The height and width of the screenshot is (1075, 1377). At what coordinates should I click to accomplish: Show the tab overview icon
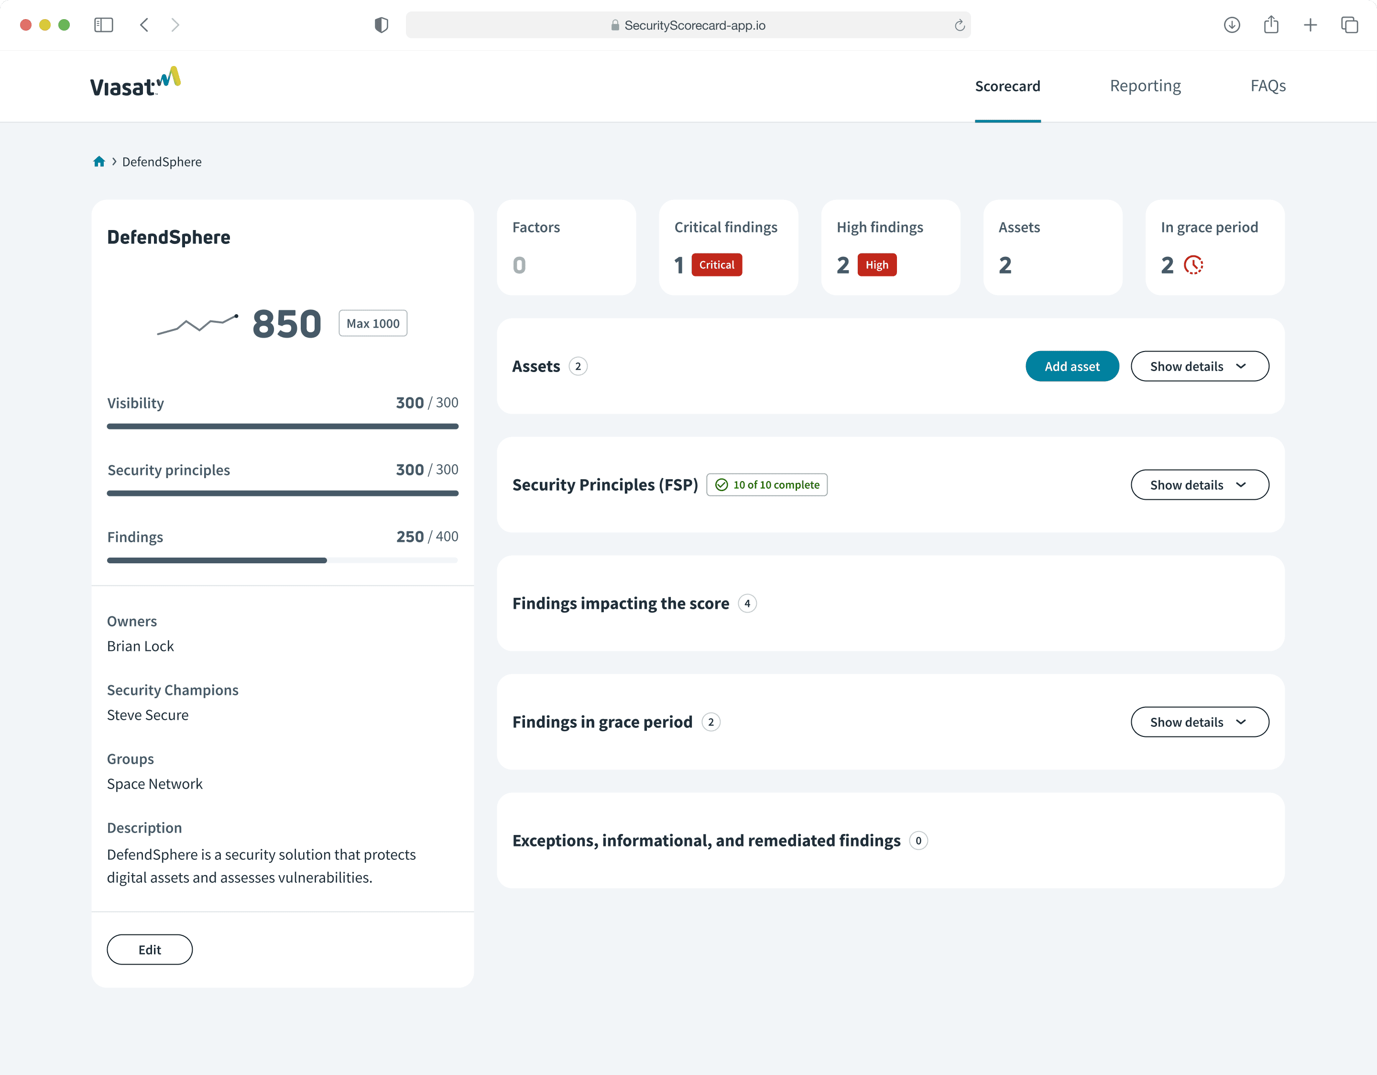coord(1349,25)
